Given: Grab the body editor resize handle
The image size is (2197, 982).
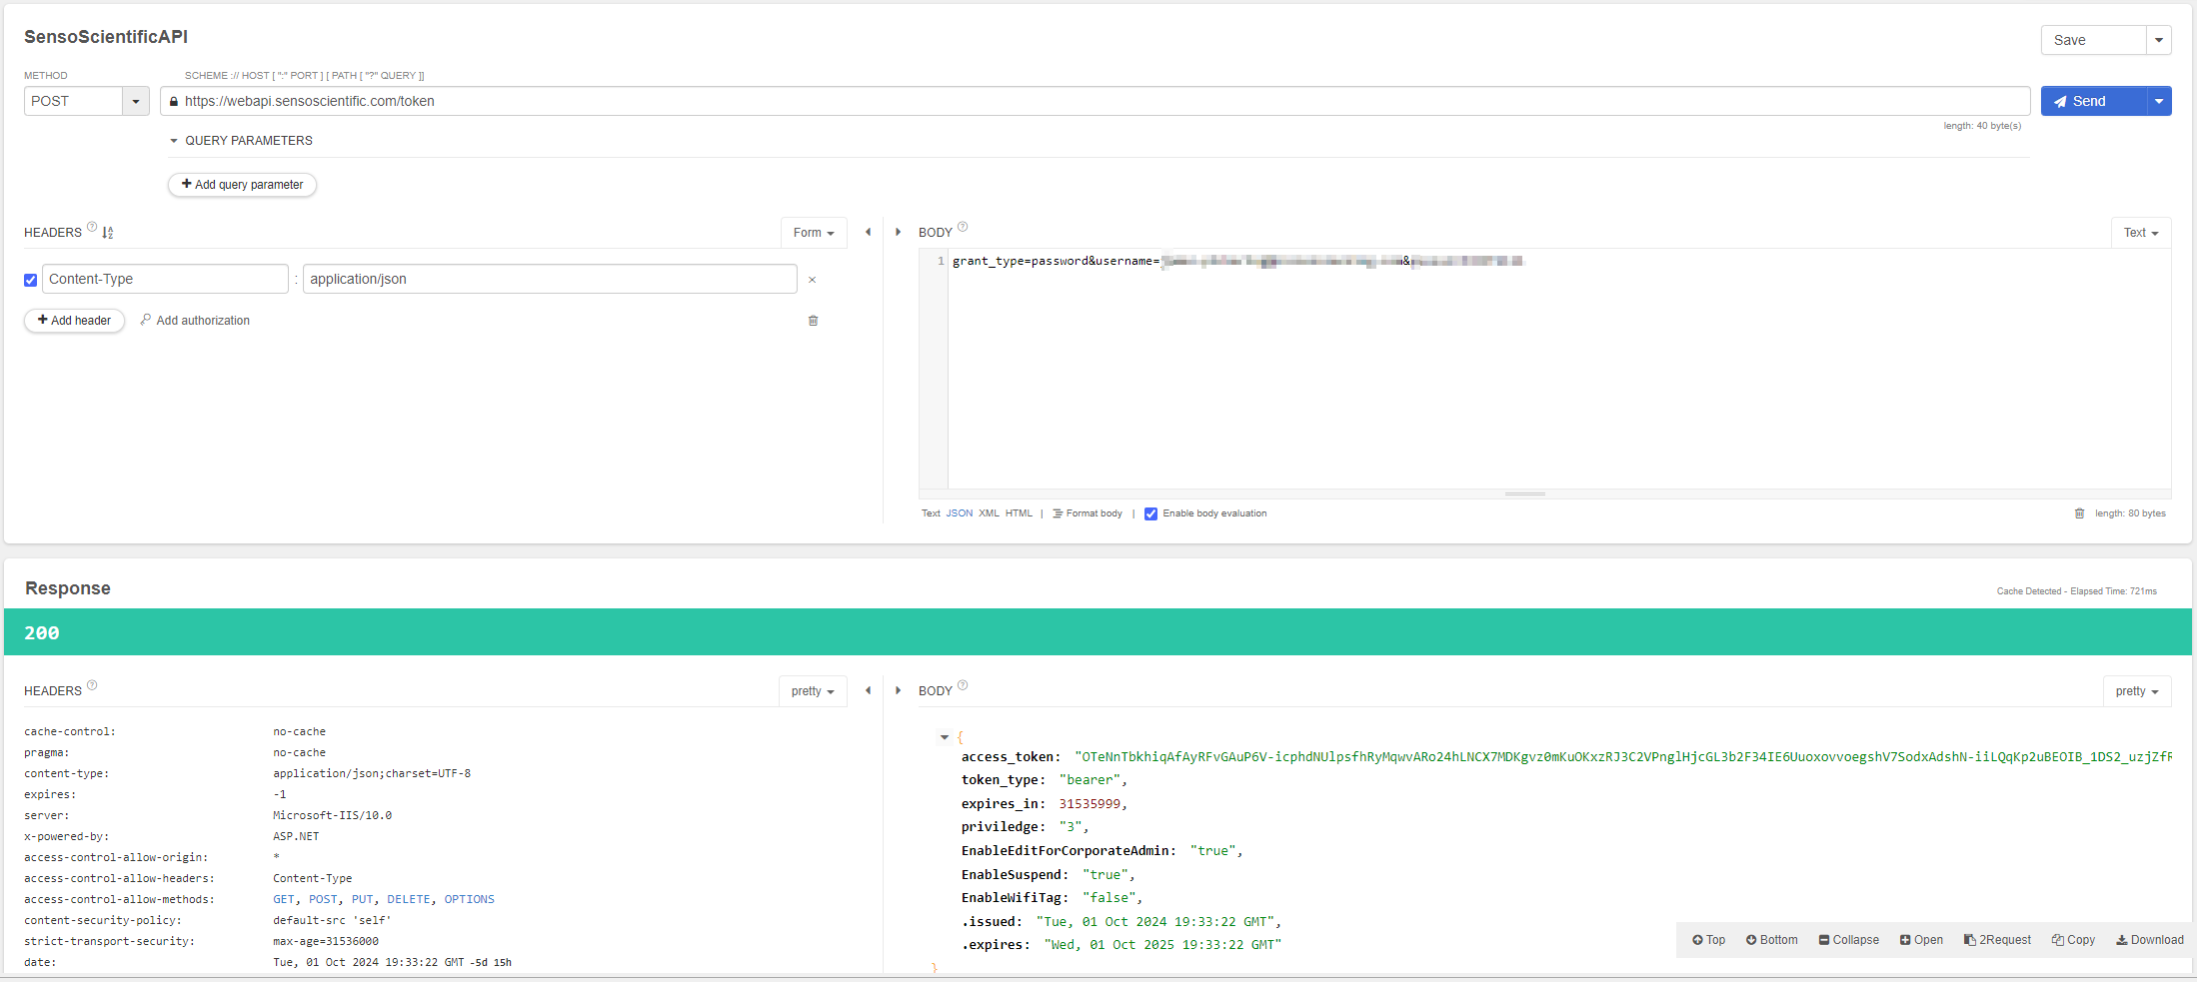Looking at the screenshot, I should click(x=1525, y=493).
